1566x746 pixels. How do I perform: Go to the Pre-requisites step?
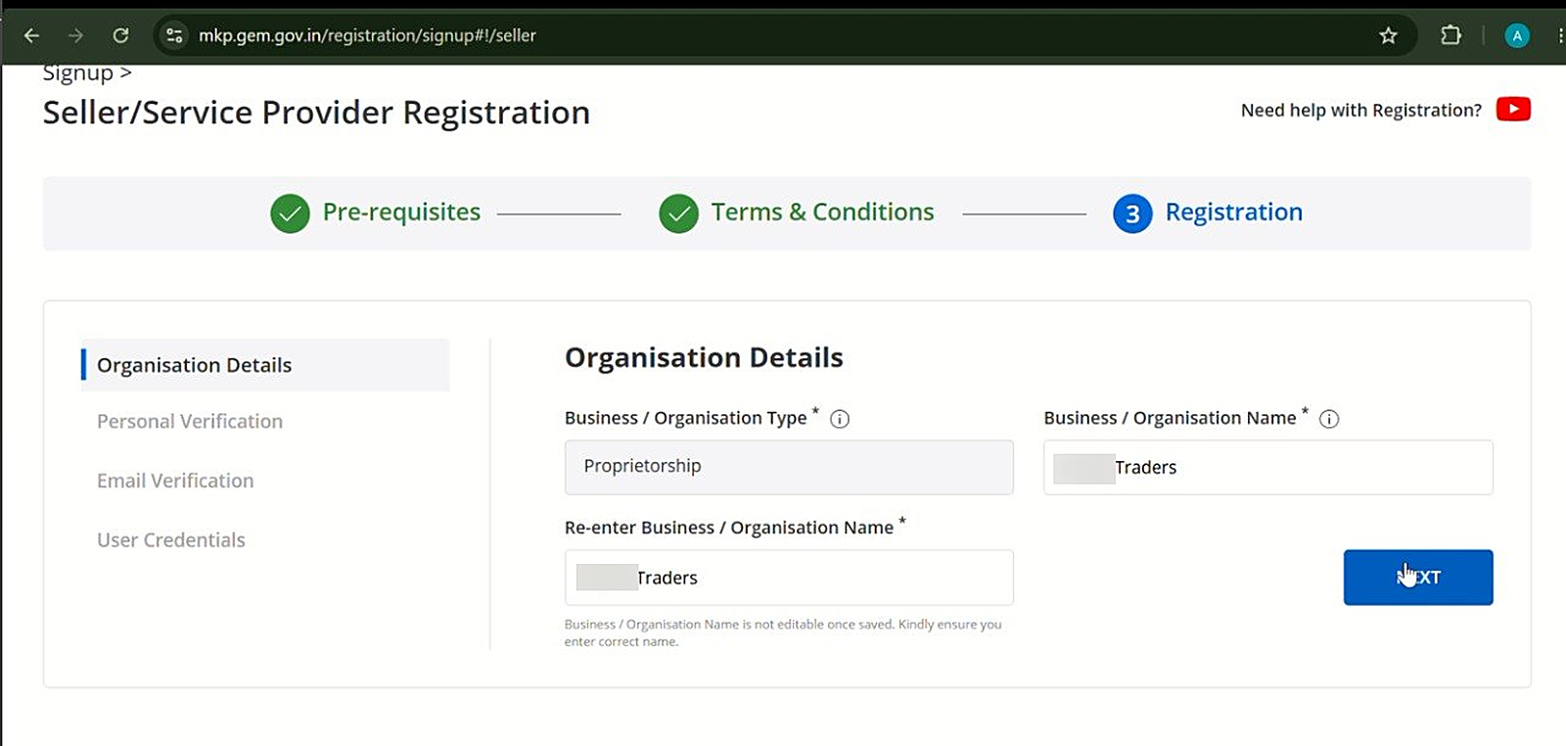pos(401,212)
